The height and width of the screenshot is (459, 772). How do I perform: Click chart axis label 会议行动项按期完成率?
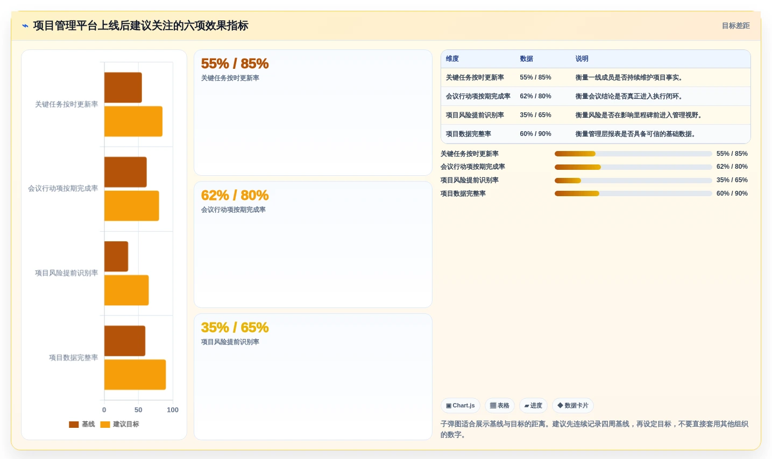click(63, 189)
